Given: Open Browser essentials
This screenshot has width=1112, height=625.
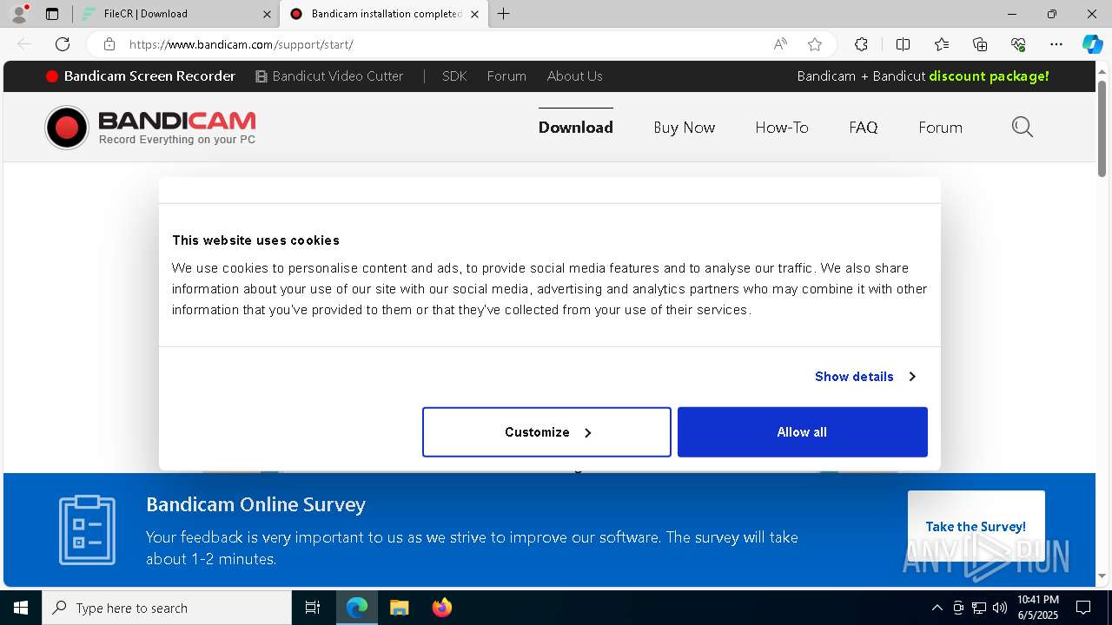Looking at the screenshot, I should (x=1018, y=44).
